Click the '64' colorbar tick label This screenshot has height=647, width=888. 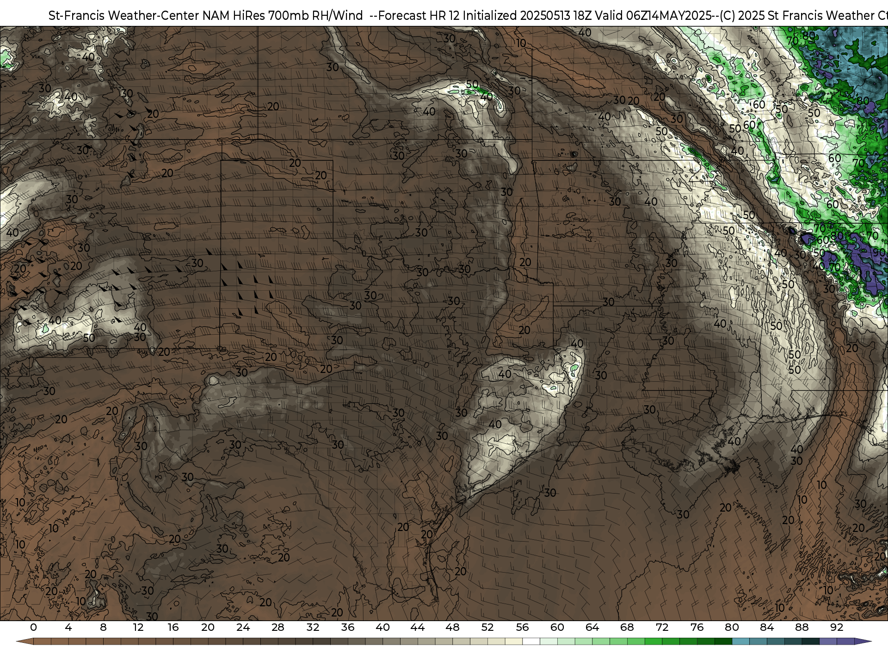coord(592,627)
